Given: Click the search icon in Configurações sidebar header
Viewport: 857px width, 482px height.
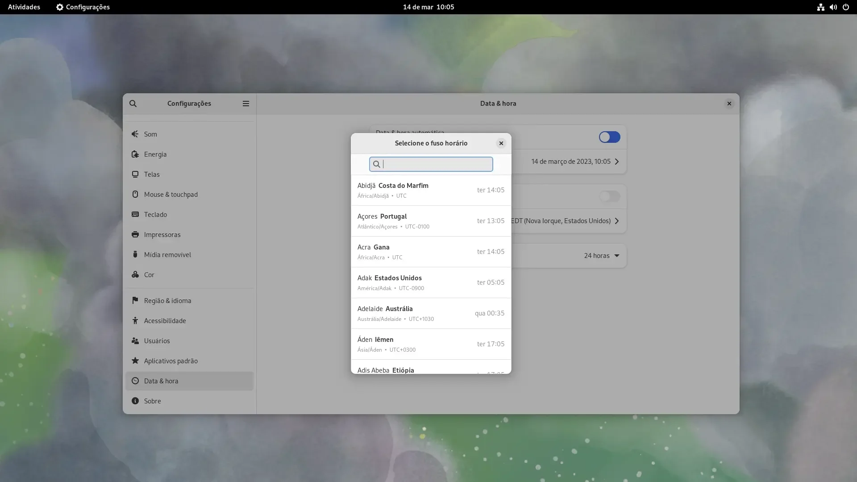Looking at the screenshot, I should point(133,104).
